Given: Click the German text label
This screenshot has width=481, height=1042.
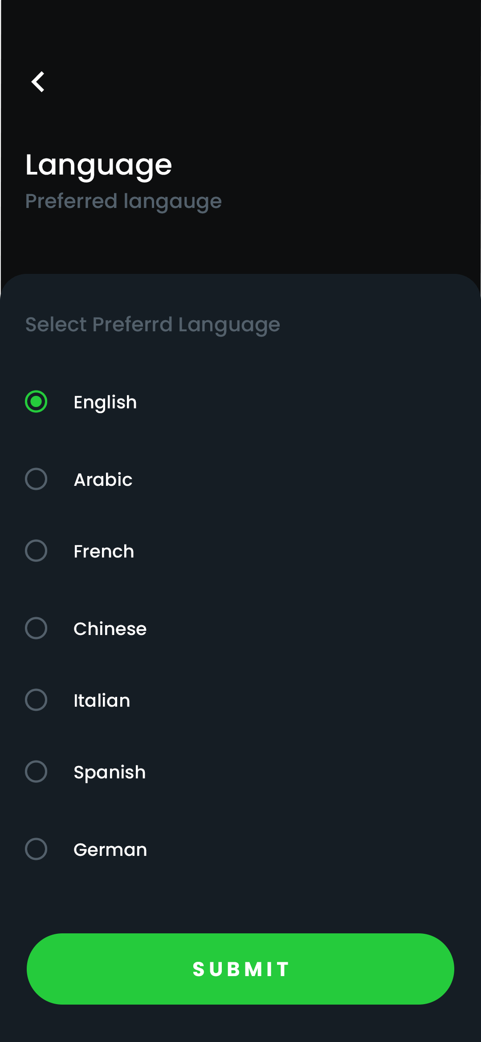Looking at the screenshot, I should coord(110,850).
